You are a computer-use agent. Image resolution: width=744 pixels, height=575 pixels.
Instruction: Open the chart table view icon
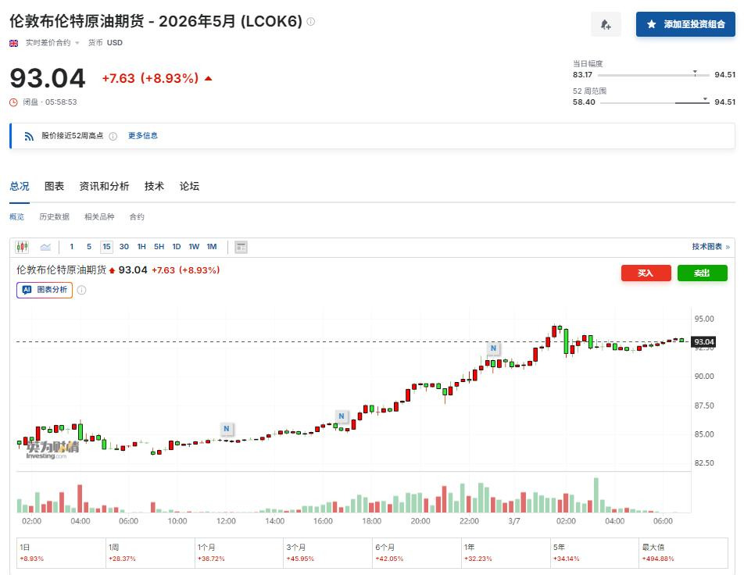coord(241,247)
